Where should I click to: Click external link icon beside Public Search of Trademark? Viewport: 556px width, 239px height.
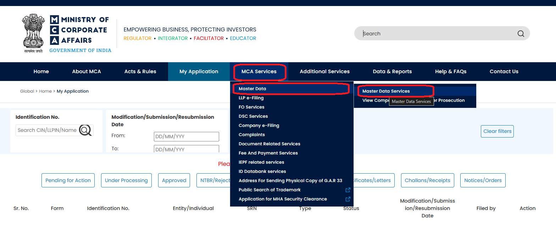(348, 190)
